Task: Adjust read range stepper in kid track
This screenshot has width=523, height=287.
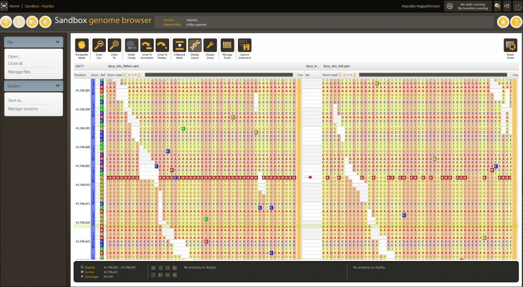Action: (354, 75)
